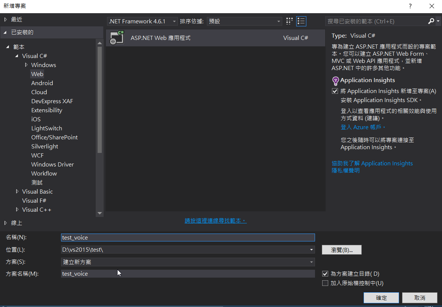Click the template tree scrollbar down arrow
Viewport: 442px width, 307px height.
pyautogui.click(x=99, y=213)
